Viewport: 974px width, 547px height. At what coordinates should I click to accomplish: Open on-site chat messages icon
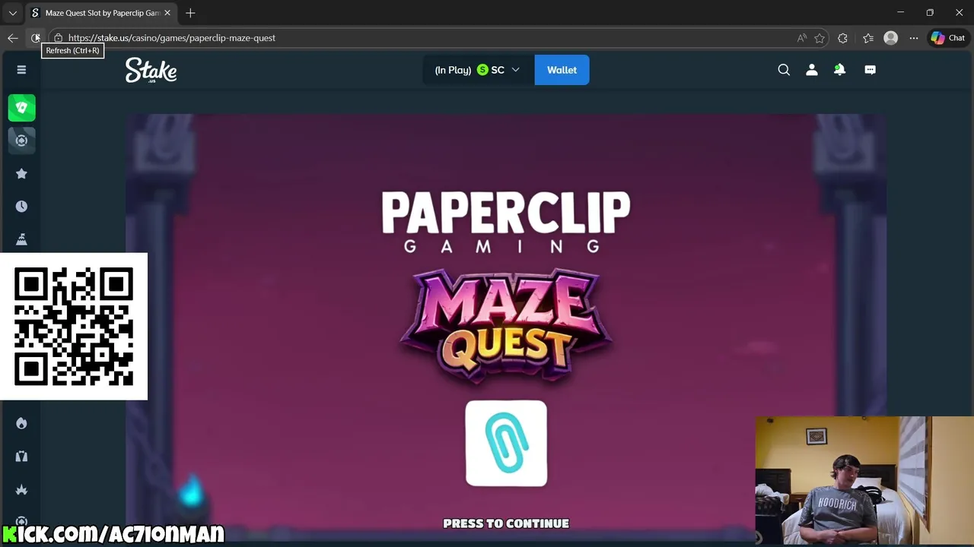pyautogui.click(x=870, y=69)
